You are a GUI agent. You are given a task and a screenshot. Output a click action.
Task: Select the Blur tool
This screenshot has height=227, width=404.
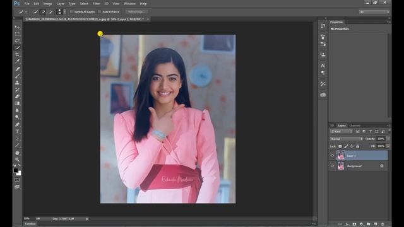pyautogui.click(x=17, y=110)
